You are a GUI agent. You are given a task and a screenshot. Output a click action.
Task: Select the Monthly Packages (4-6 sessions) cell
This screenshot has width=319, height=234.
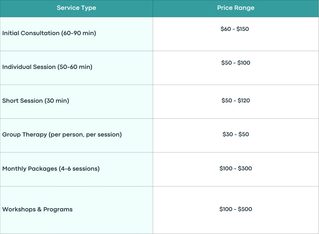[x=76, y=169]
